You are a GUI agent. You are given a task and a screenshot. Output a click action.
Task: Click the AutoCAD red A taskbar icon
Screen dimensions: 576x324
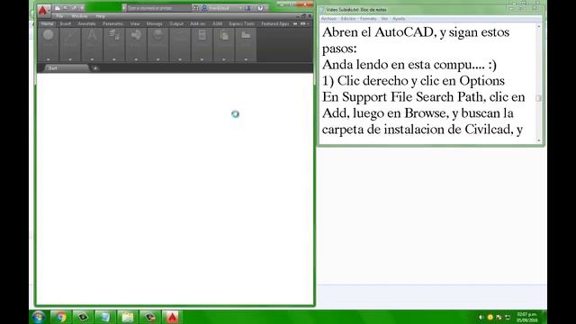(x=172, y=317)
